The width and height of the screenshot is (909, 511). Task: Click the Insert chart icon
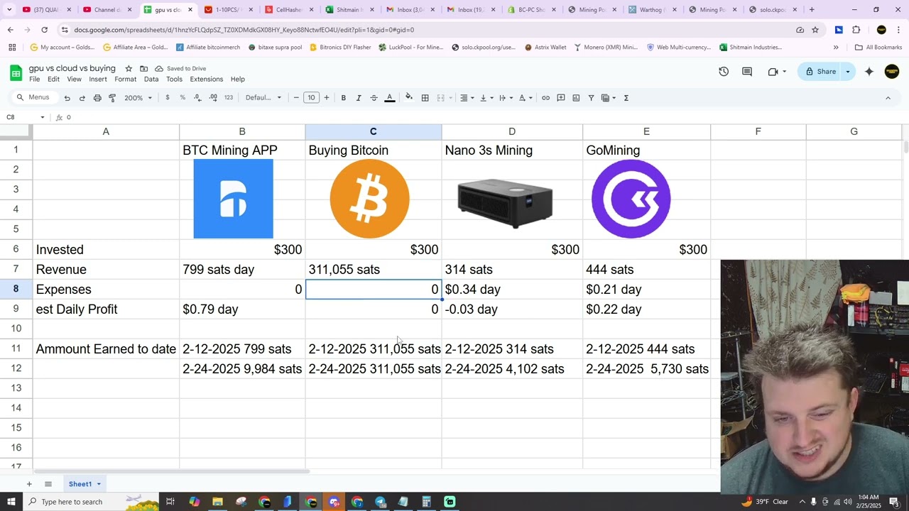click(576, 98)
